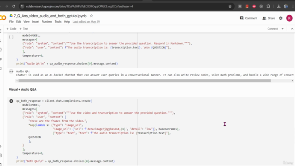This screenshot has width=295, height=166.
Task: Open Colab settings gear icon
Action: pyautogui.click(x=281, y=18)
